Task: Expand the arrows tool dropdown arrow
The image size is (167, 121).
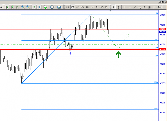Action: coord(162,7)
